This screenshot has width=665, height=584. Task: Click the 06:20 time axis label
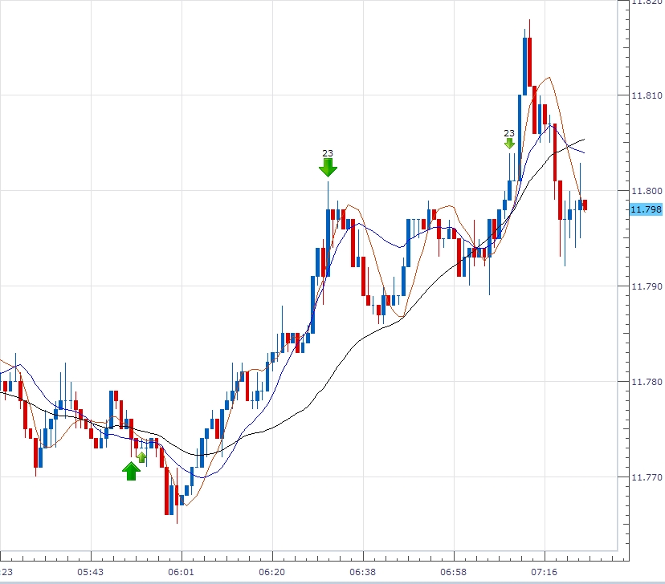pos(271,572)
